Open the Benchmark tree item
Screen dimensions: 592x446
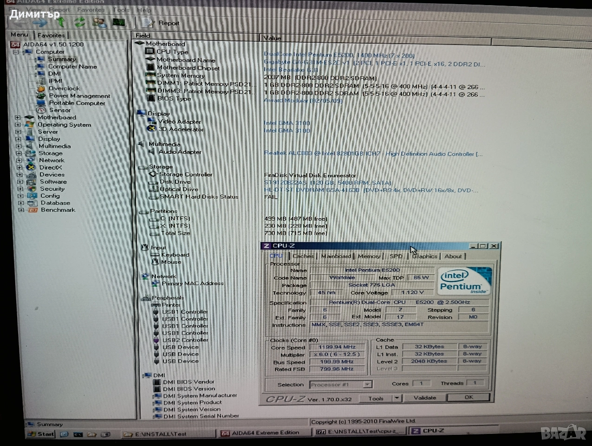click(x=58, y=210)
